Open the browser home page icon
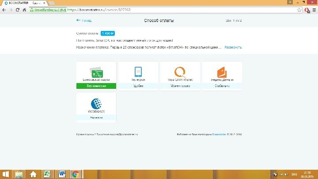The image size is (318, 179). (x=24, y=10)
